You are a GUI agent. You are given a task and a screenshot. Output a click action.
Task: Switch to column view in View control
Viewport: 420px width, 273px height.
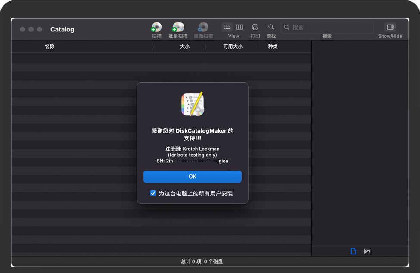240,27
